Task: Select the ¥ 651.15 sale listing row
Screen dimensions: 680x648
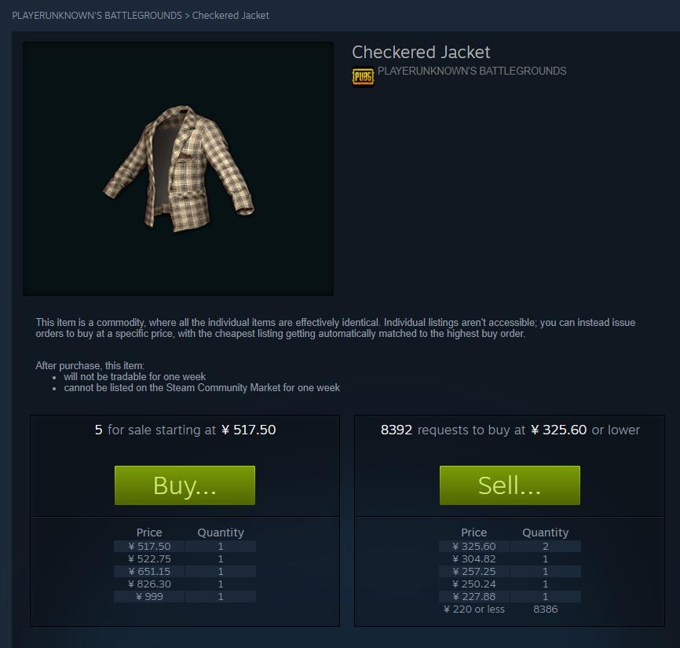Action: point(185,572)
